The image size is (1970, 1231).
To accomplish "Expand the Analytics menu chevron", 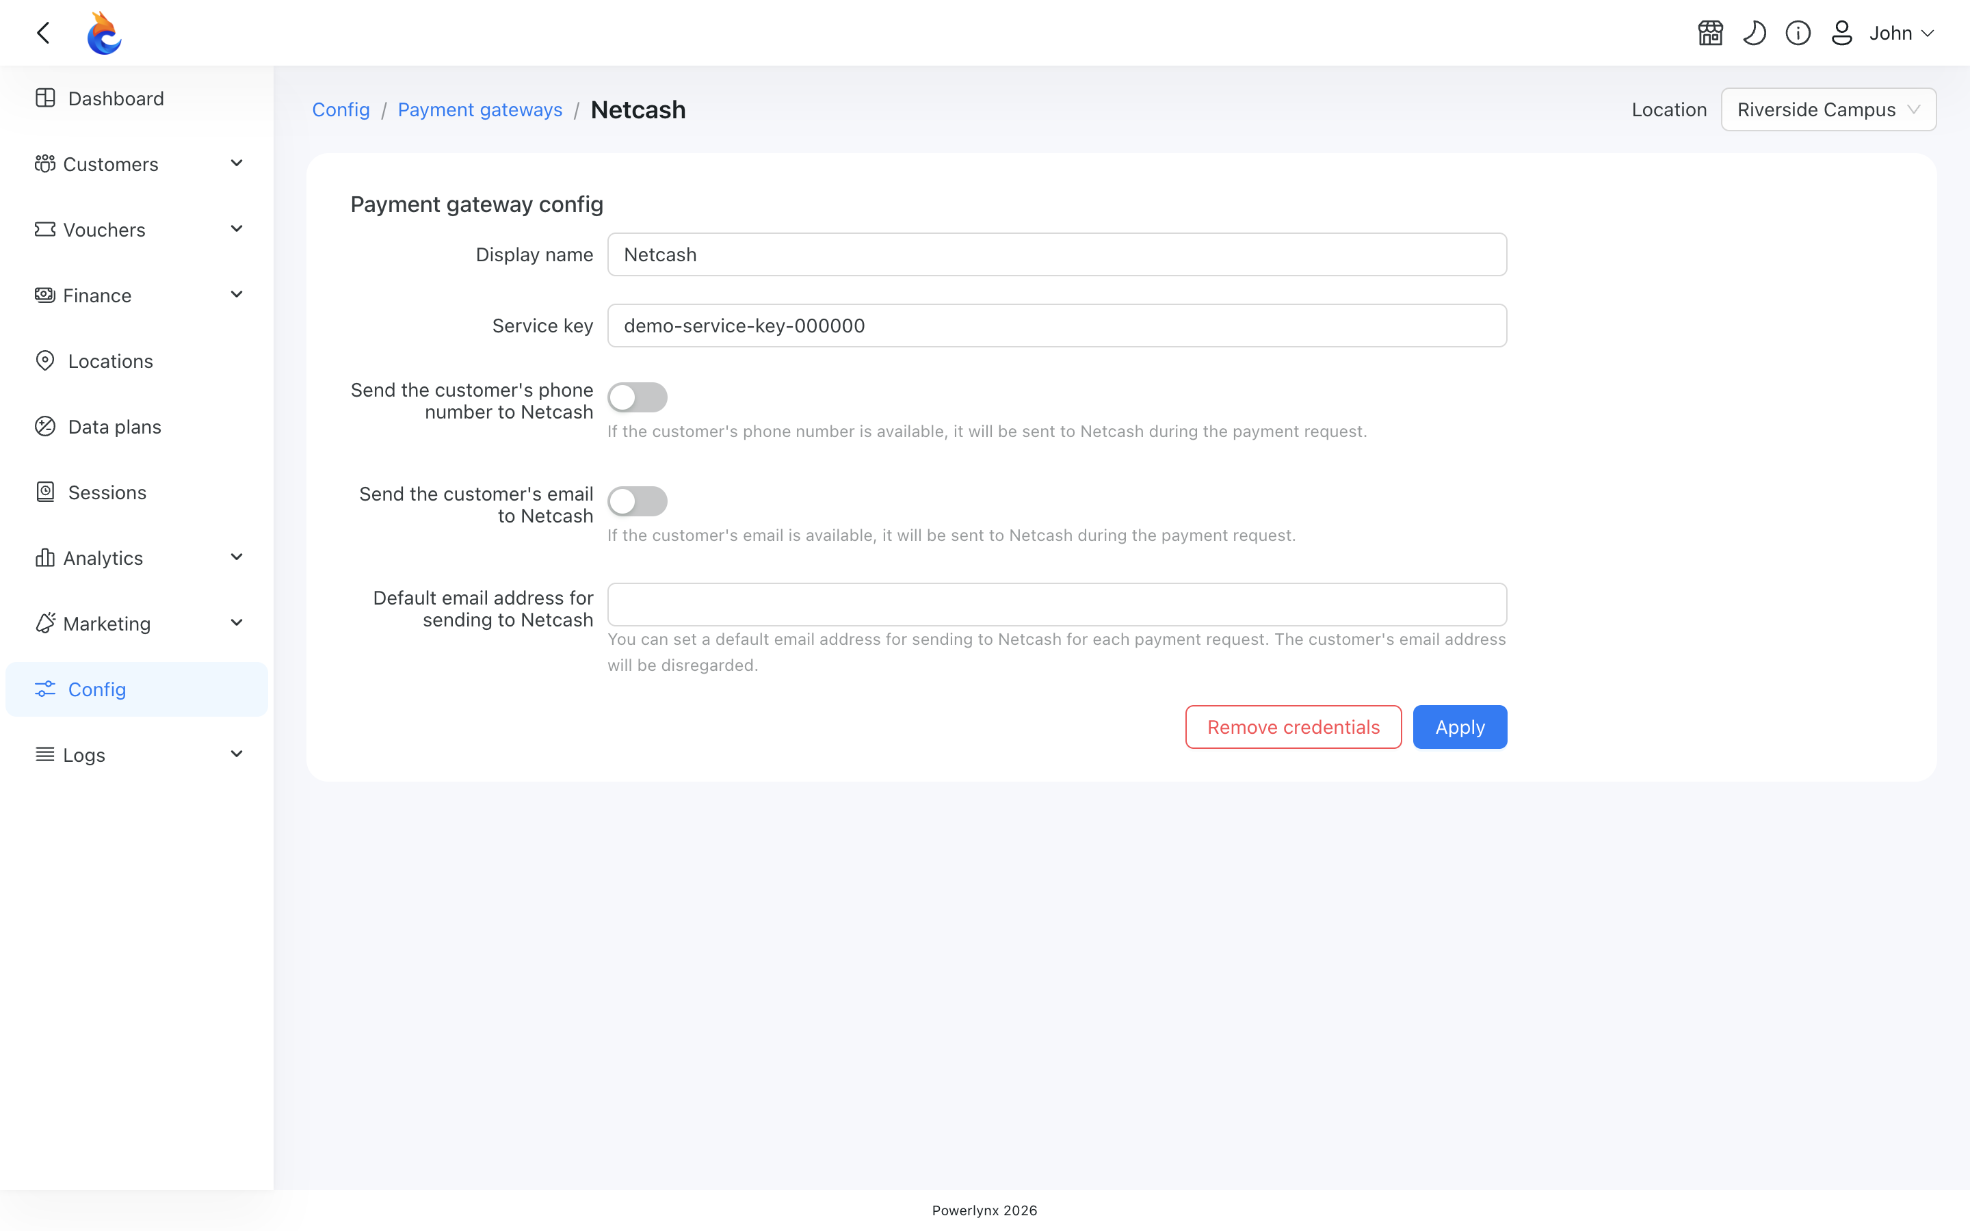I will [x=237, y=557].
